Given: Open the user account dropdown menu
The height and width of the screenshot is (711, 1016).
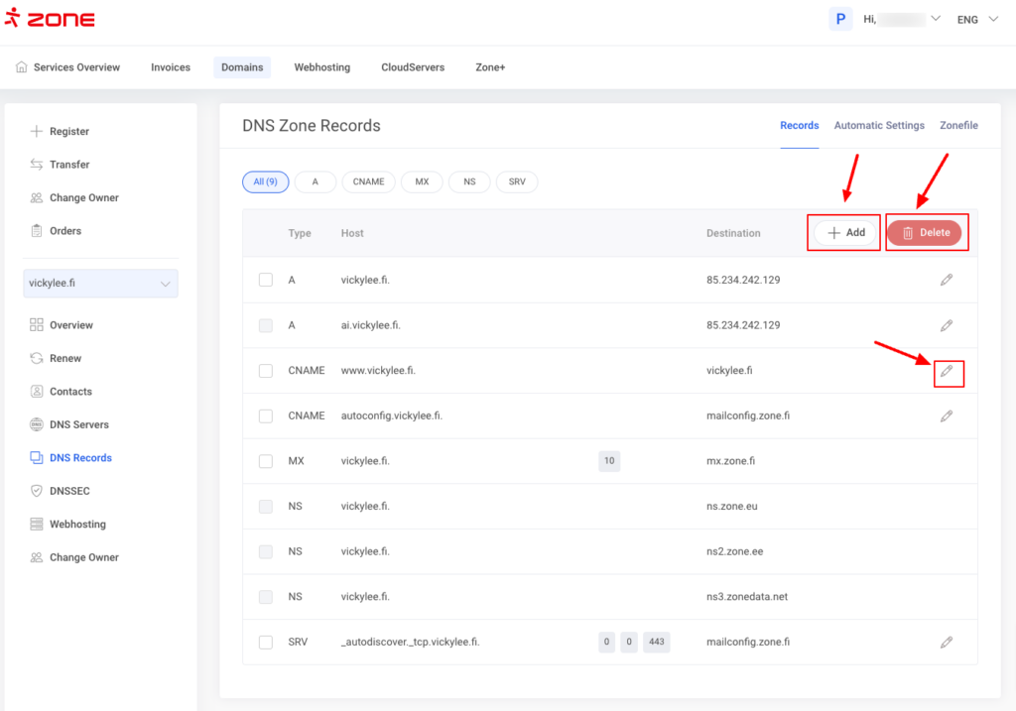Looking at the screenshot, I should [x=935, y=19].
